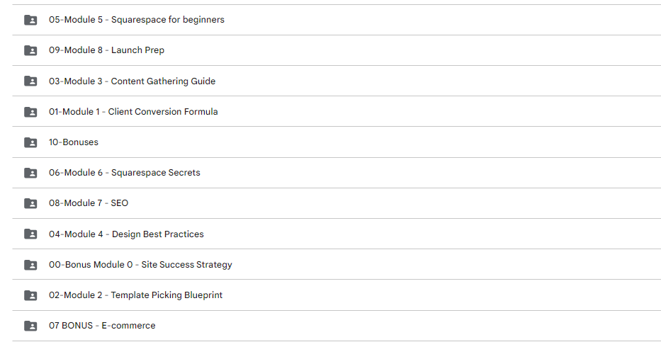
Task: Click the folder icon beside Squarespace Secrets
Action: tap(30, 173)
